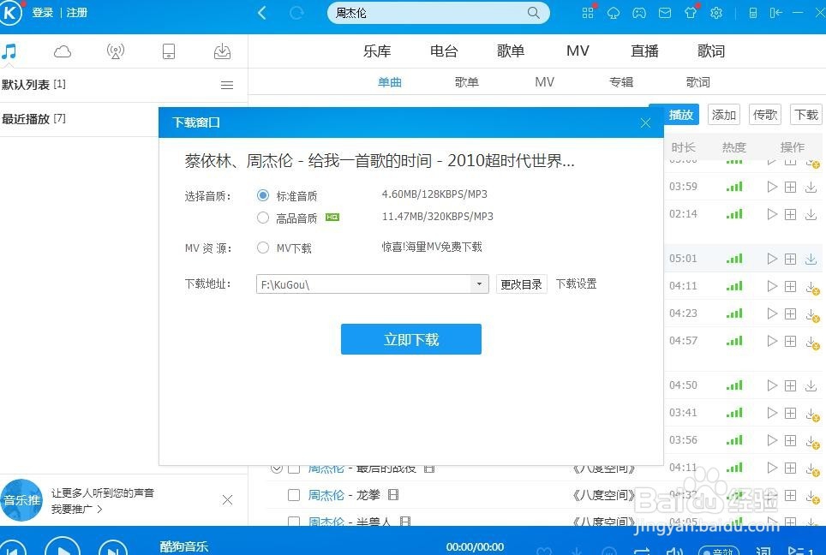
Task: Expand the 默认列表 [1] playlist
Action: pyautogui.click(x=33, y=84)
